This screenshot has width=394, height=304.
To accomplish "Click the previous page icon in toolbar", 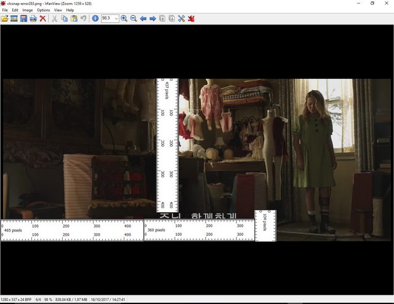I will point(163,18).
